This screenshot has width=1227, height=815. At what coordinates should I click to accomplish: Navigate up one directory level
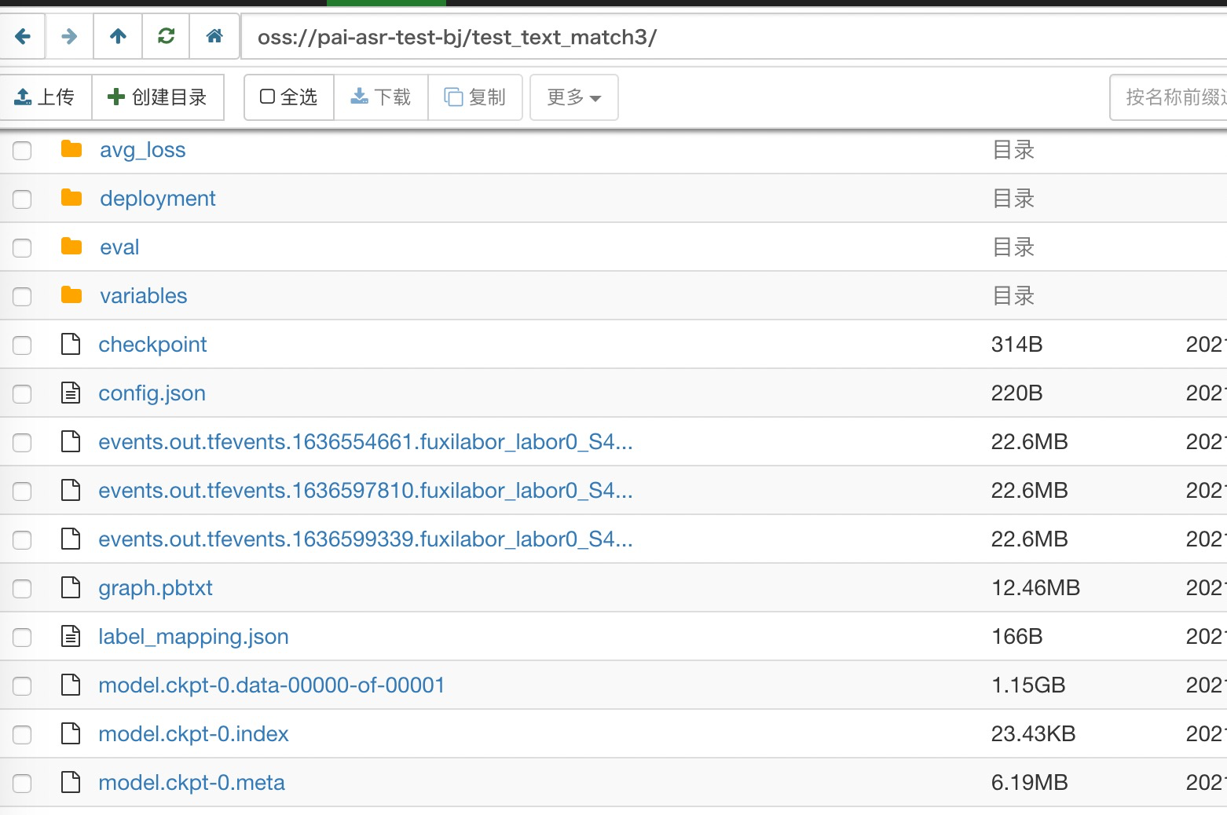(118, 36)
